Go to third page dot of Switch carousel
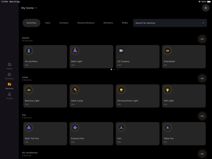 pos(118,70)
